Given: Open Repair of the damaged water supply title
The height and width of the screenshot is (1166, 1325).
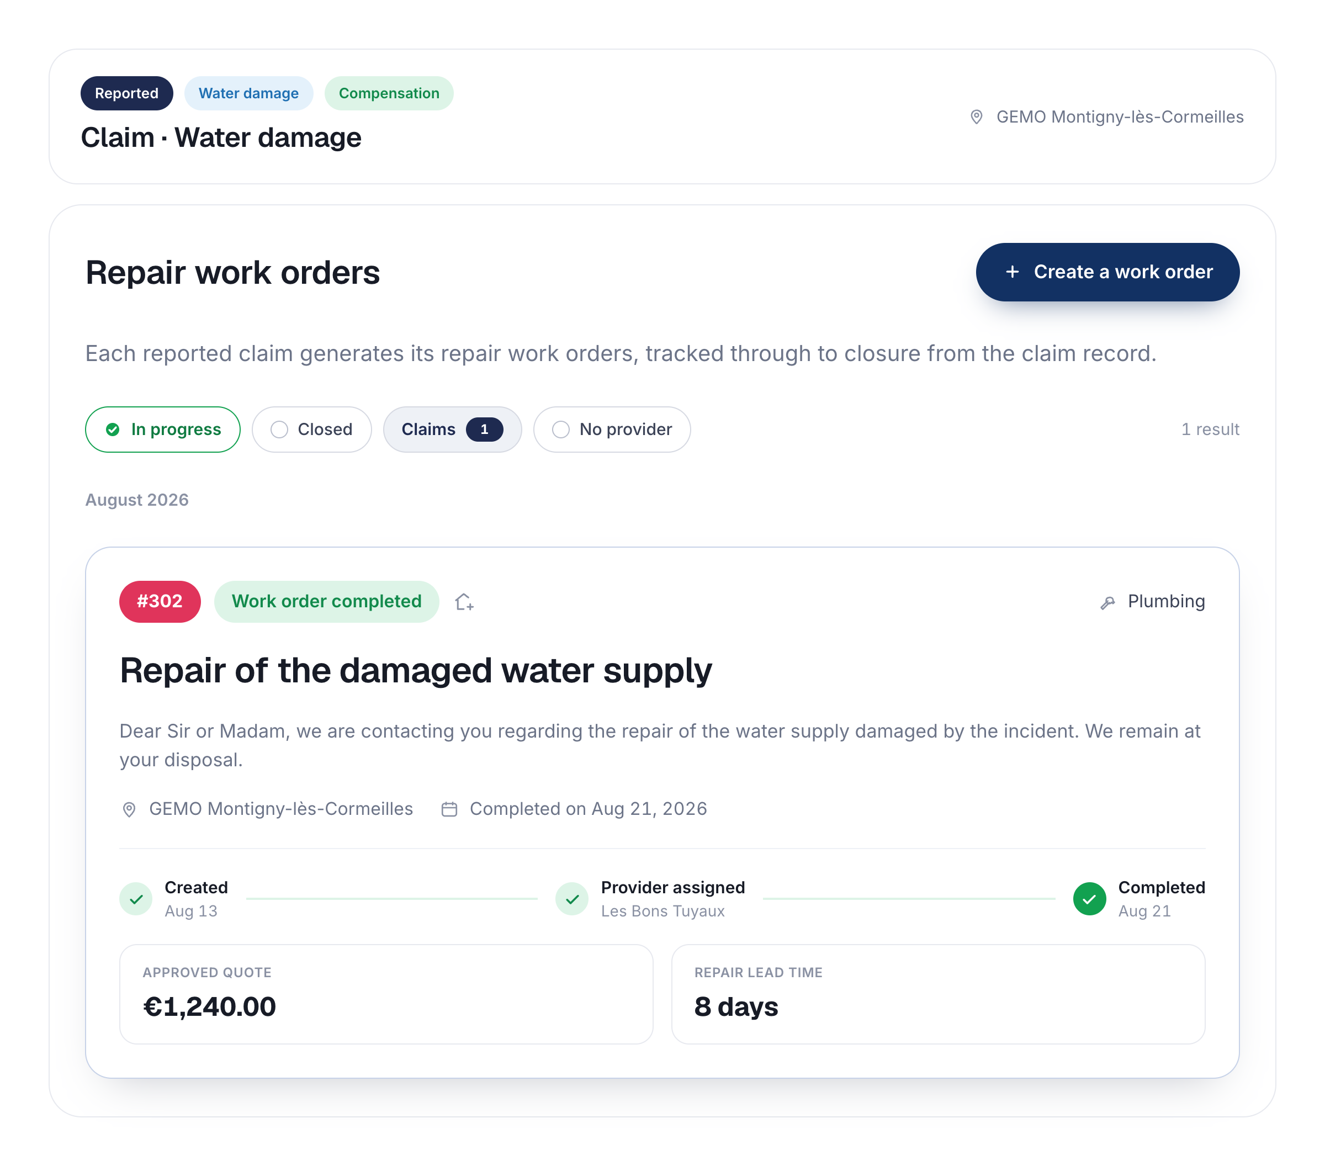Looking at the screenshot, I should (416, 670).
